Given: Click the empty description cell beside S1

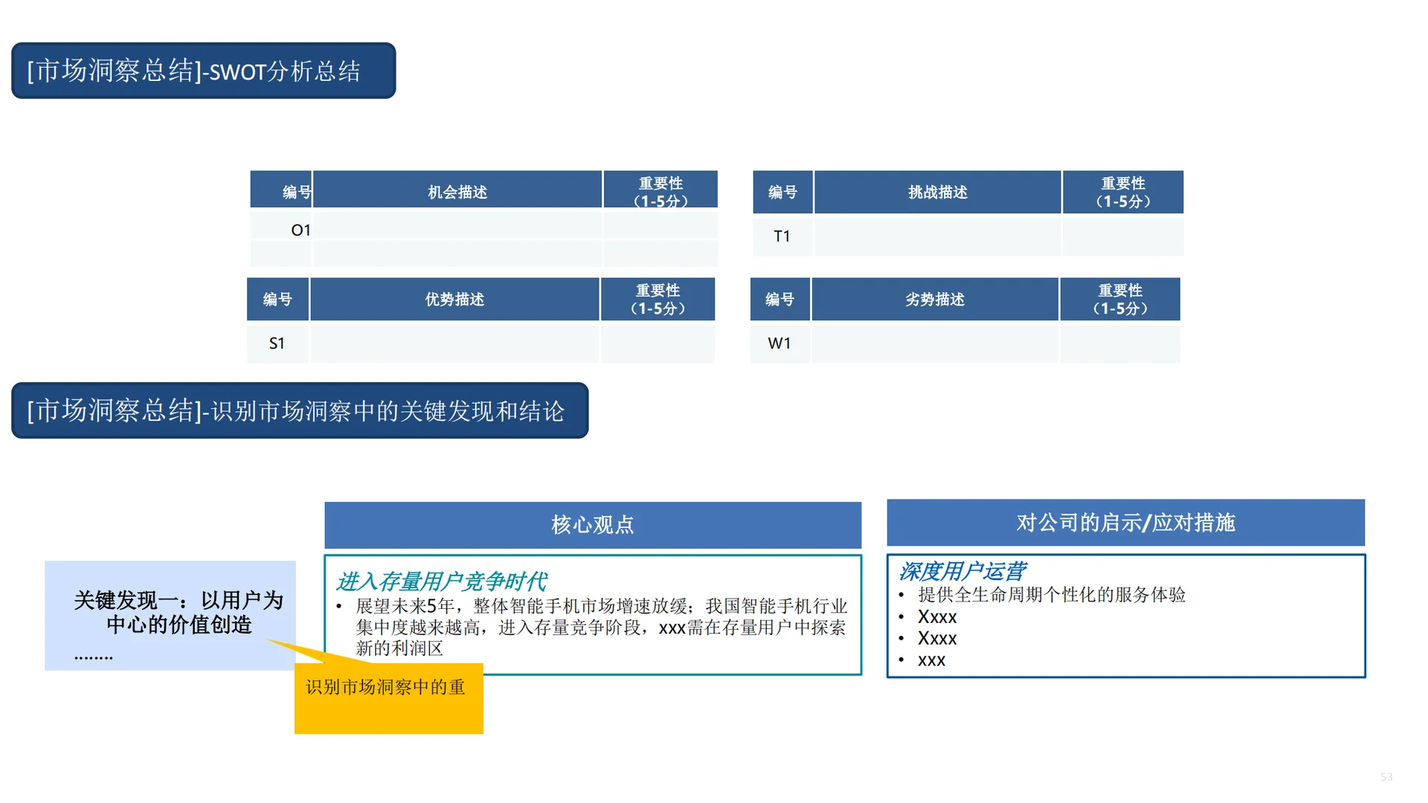Looking at the screenshot, I should (x=454, y=343).
